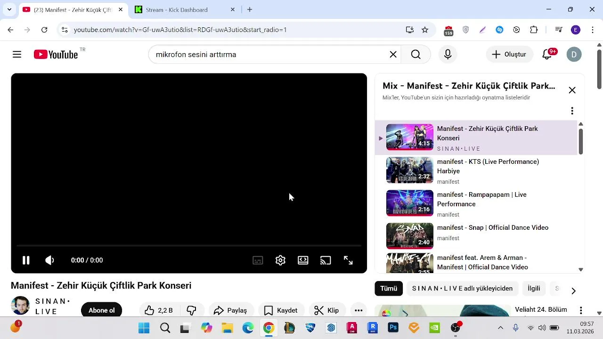
Task: Switch to Stream - Kick Dashboard tab
Action: pyautogui.click(x=185, y=9)
